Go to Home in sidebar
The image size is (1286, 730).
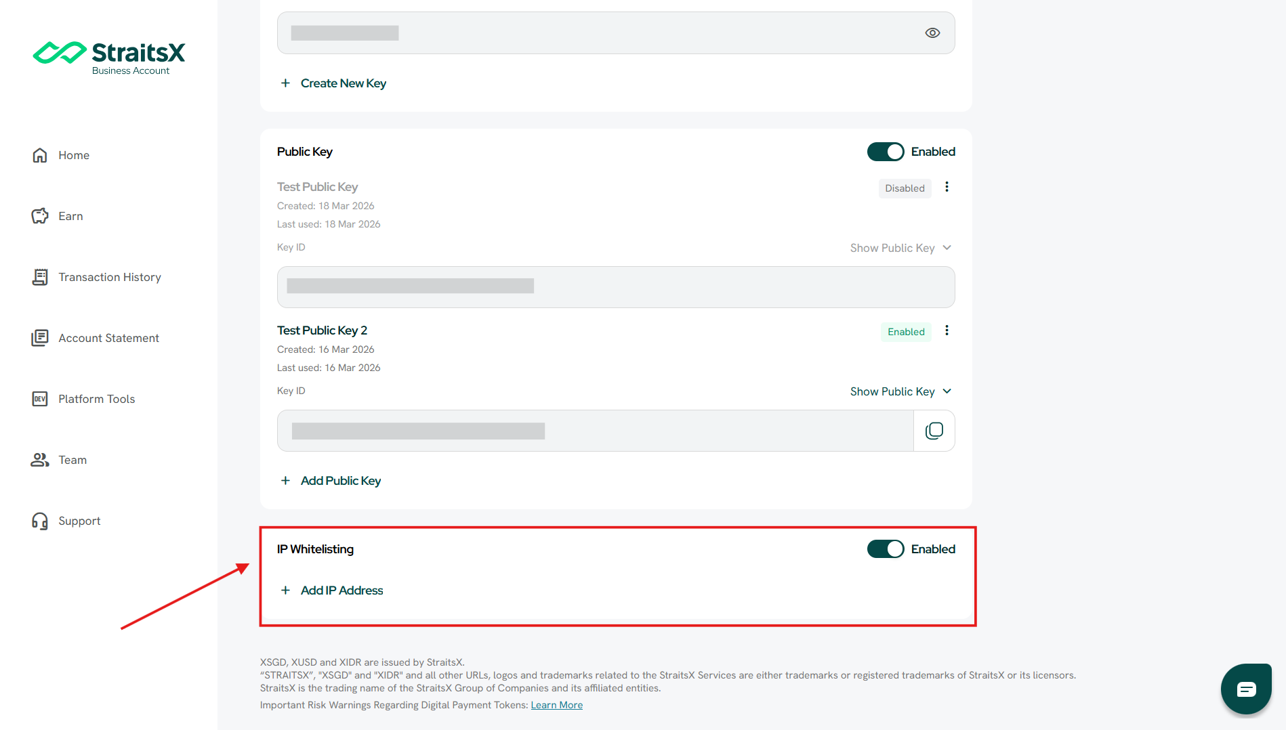(74, 155)
